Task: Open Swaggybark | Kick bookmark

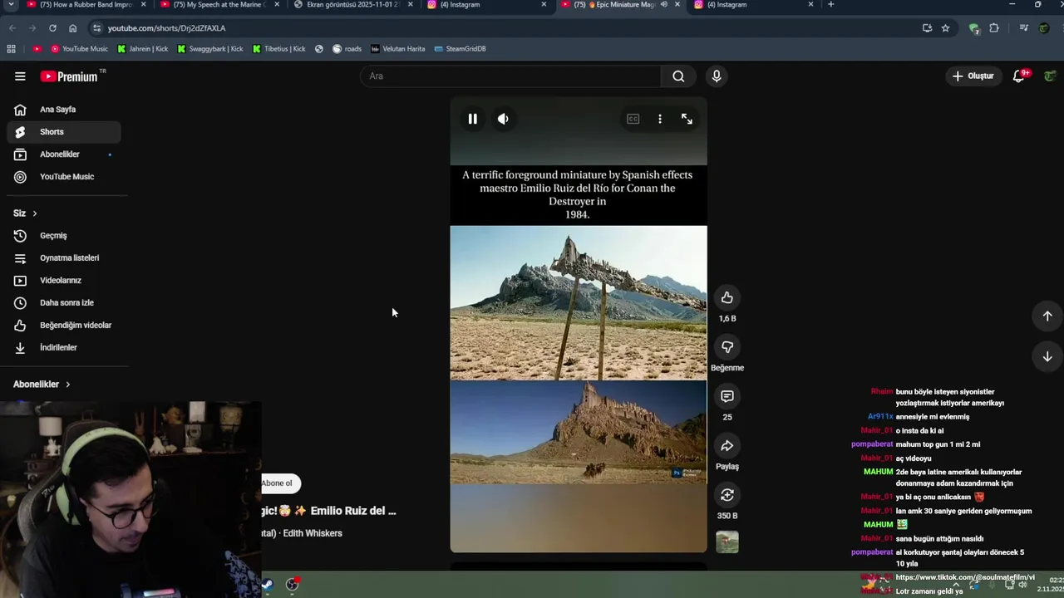Action: [x=210, y=49]
